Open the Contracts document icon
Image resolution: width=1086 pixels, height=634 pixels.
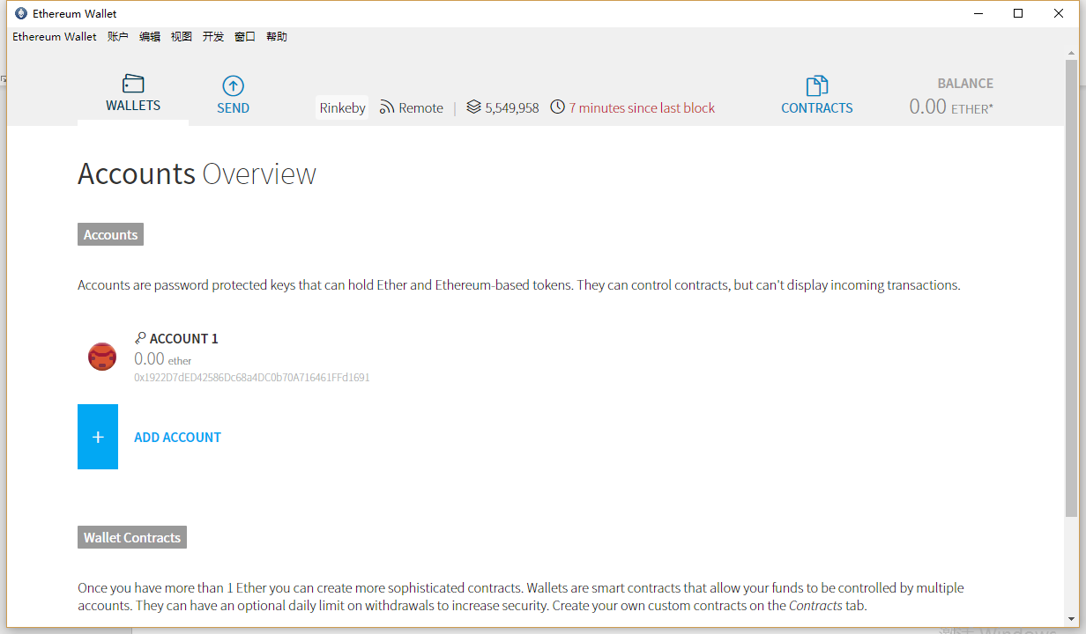[x=817, y=85]
